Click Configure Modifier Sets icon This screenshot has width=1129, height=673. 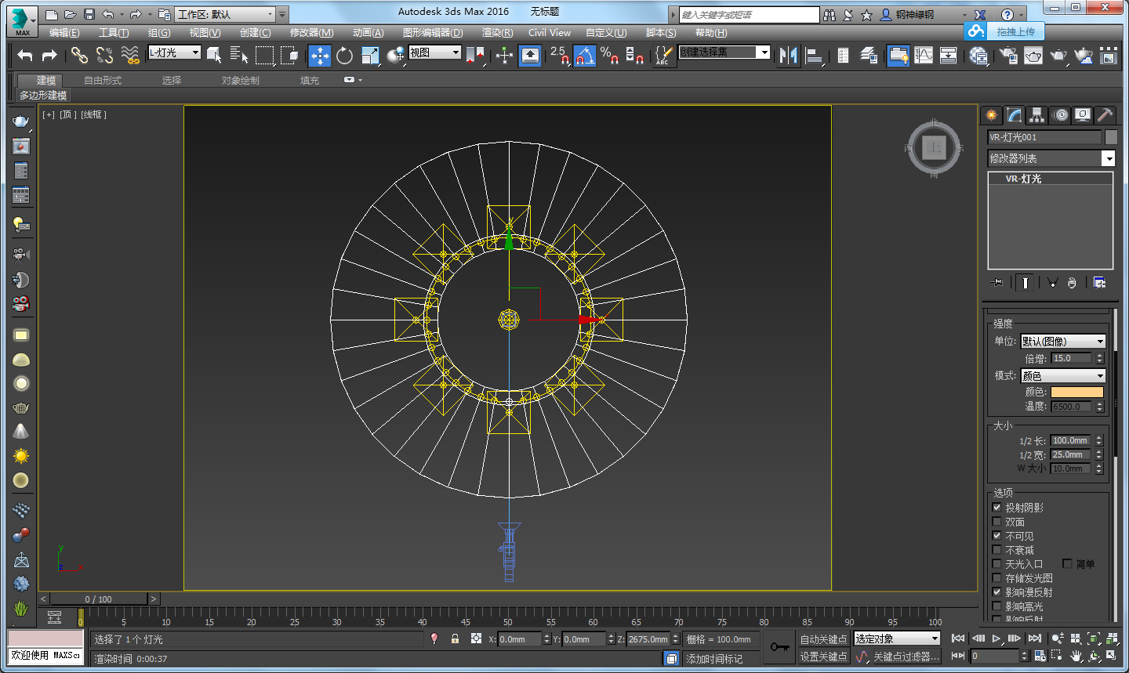1099,282
